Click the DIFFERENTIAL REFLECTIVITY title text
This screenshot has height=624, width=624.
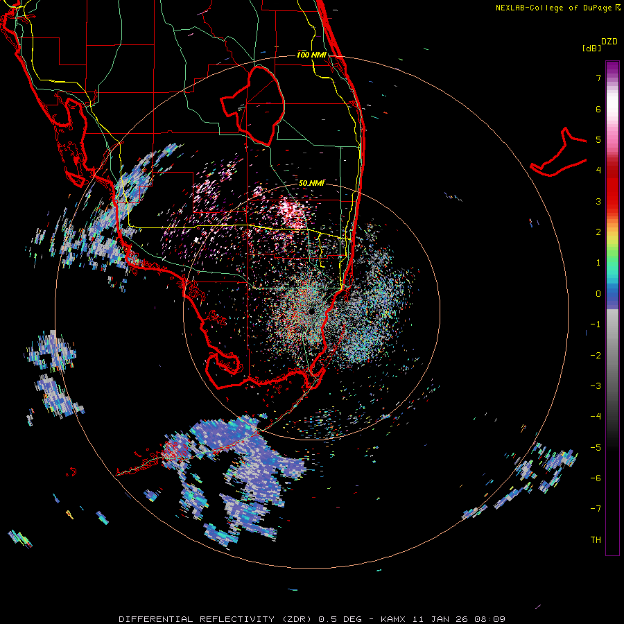[x=197, y=619]
